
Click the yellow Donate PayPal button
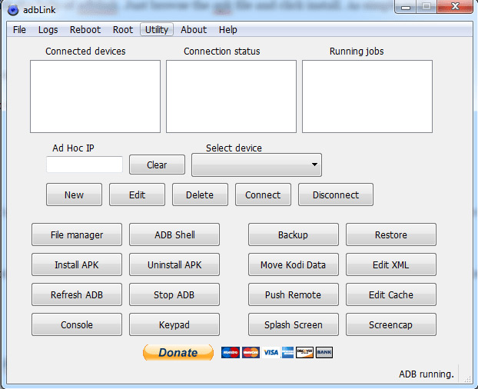tap(178, 352)
